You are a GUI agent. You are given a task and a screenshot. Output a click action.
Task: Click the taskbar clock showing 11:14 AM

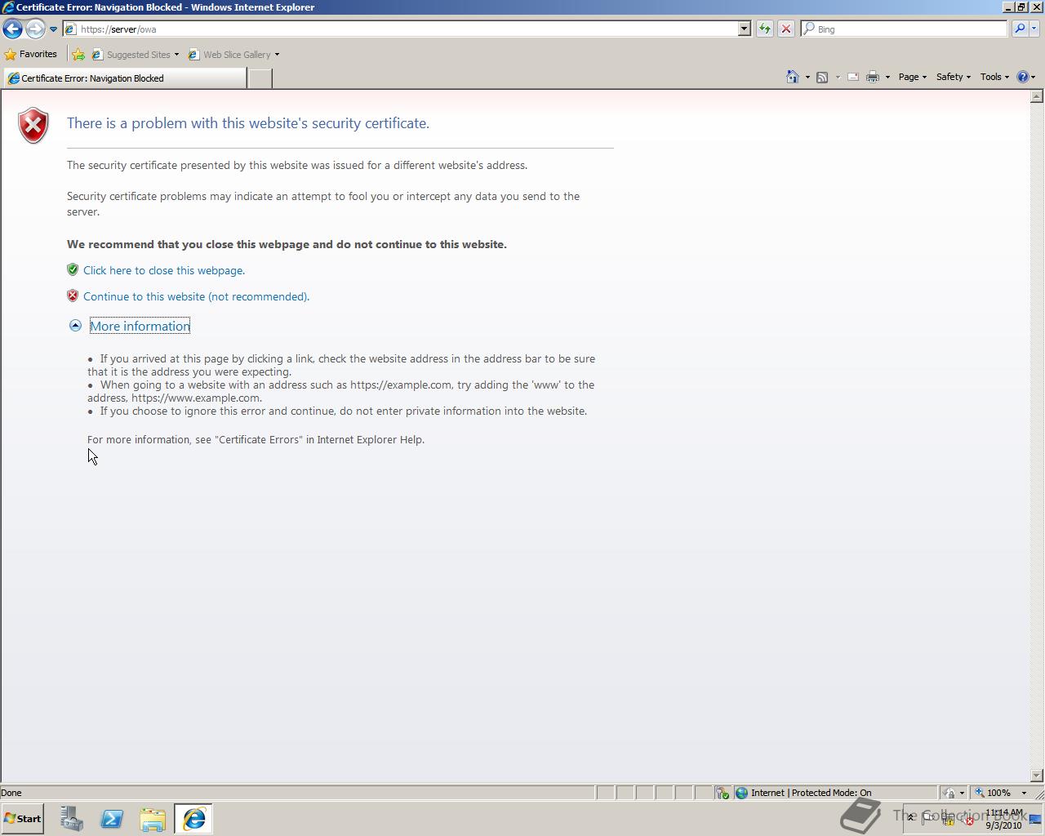click(x=1003, y=819)
